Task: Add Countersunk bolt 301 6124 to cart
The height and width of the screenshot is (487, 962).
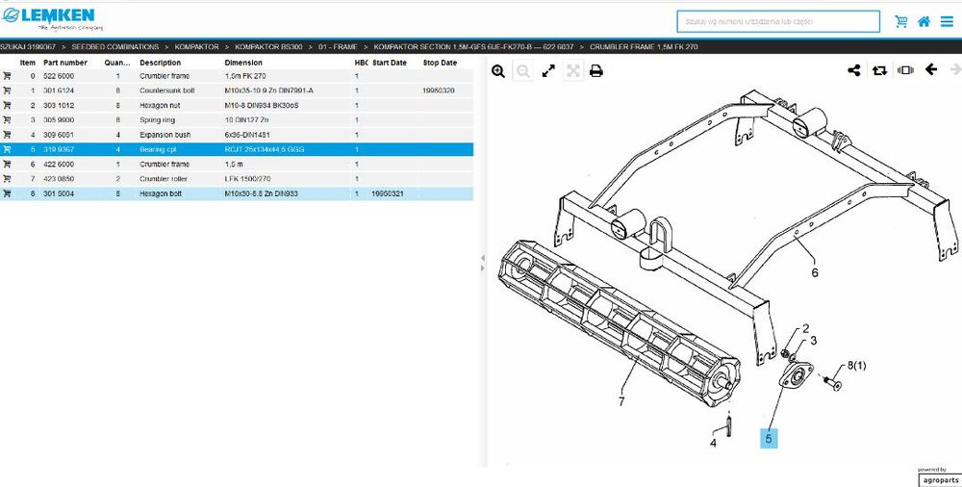Action: coord(7,90)
